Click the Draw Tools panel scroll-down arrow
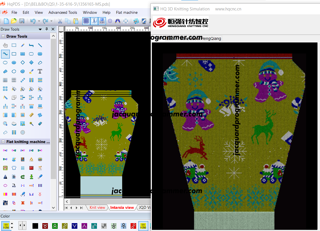Image resolution: width=320 pixels, height=231 pixels. coord(53,208)
